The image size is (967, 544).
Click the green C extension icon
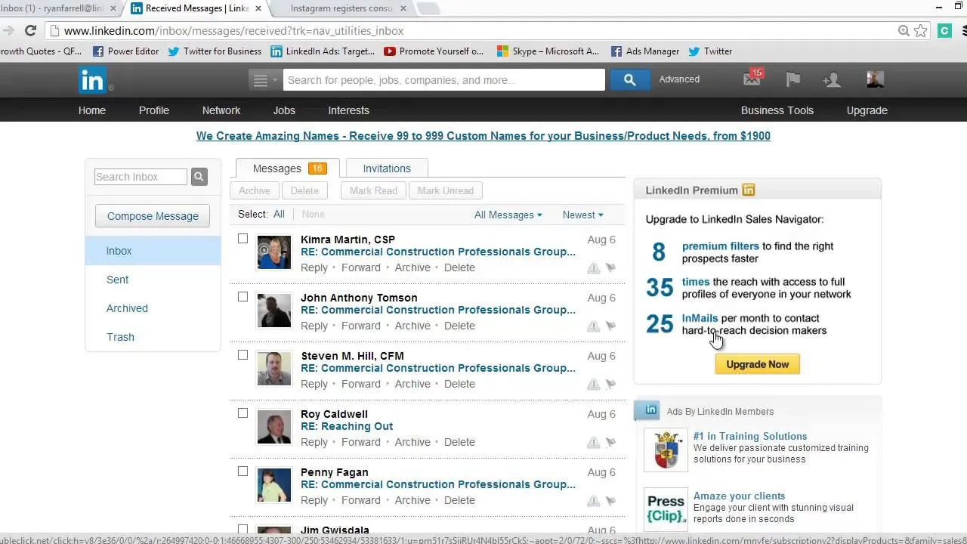[x=944, y=31]
